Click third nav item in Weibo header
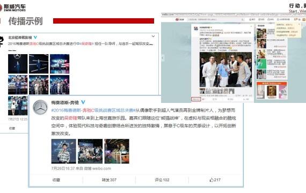Image resolution: width=306 pixels, height=193 pixels. click(271, 19)
